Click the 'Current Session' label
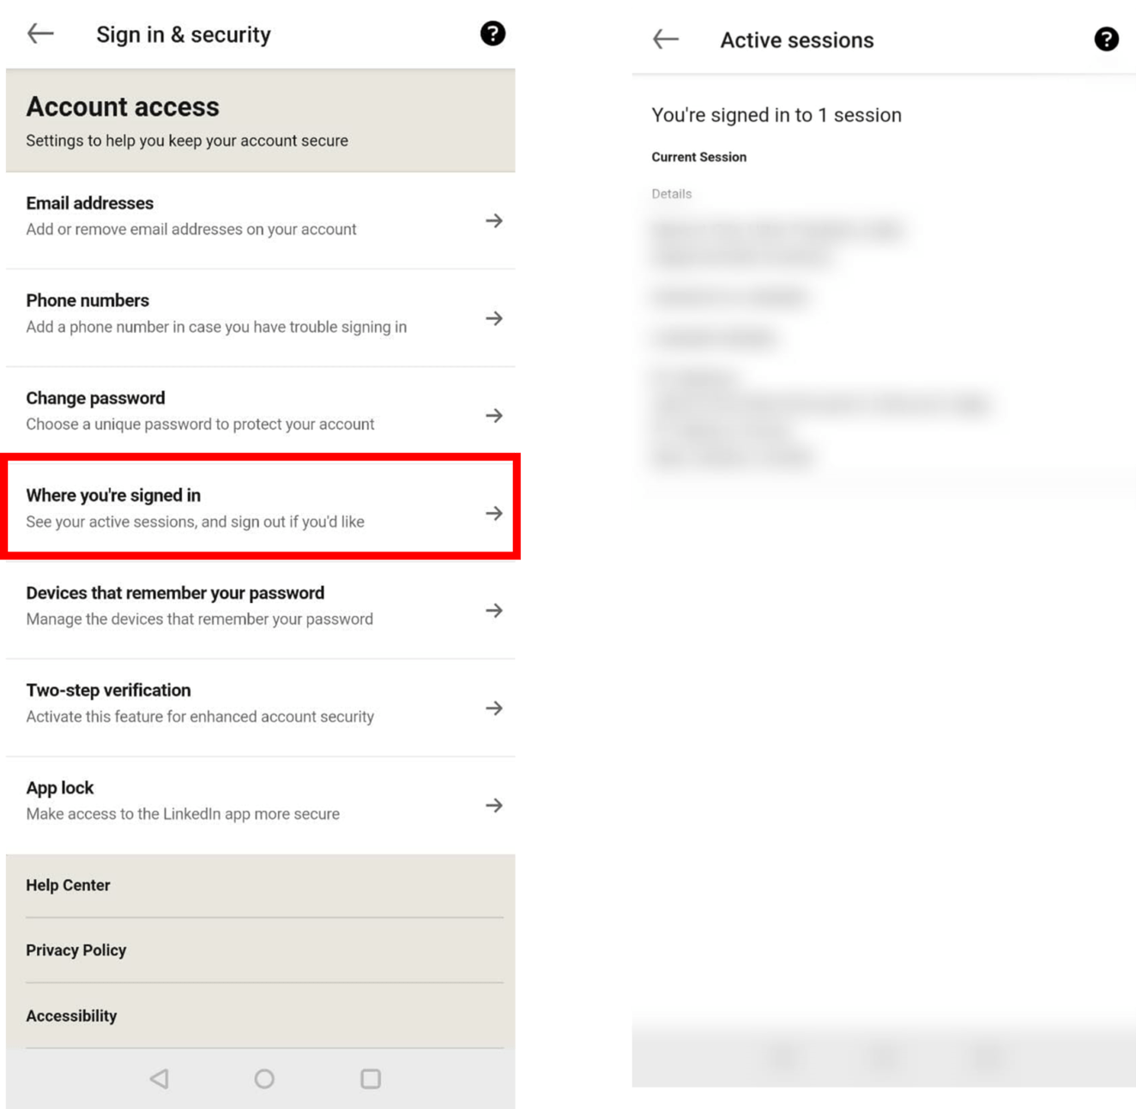1136x1109 pixels. click(698, 157)
